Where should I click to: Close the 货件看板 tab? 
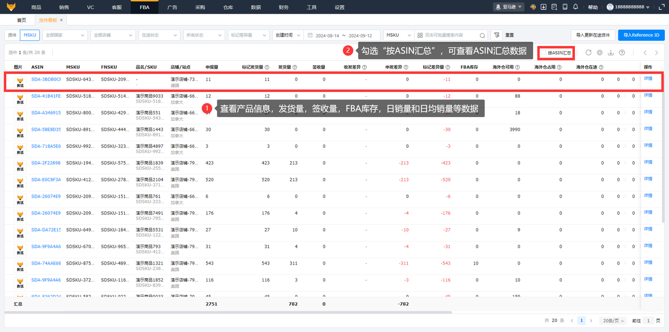[x=61, y=20]
